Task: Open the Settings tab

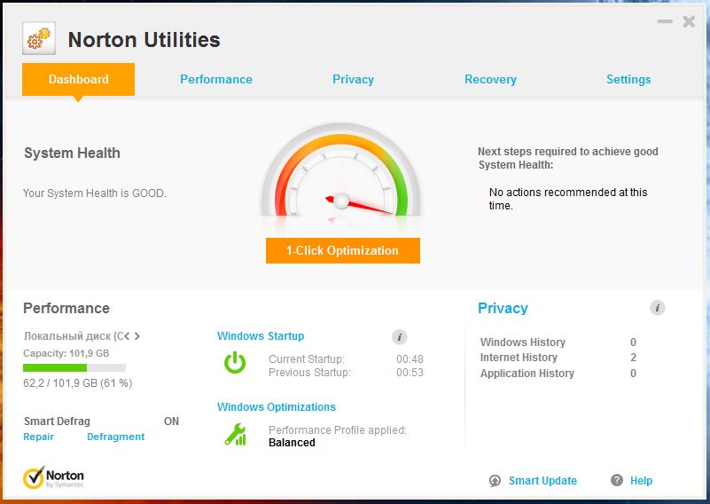Action: point(628,79)
